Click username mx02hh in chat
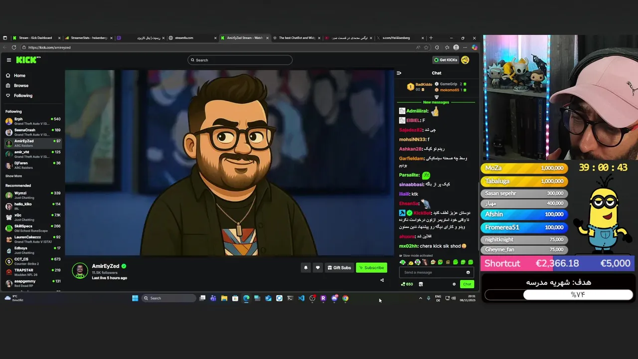The width and height of the screenshot is (638, 359). coord(409,246)
